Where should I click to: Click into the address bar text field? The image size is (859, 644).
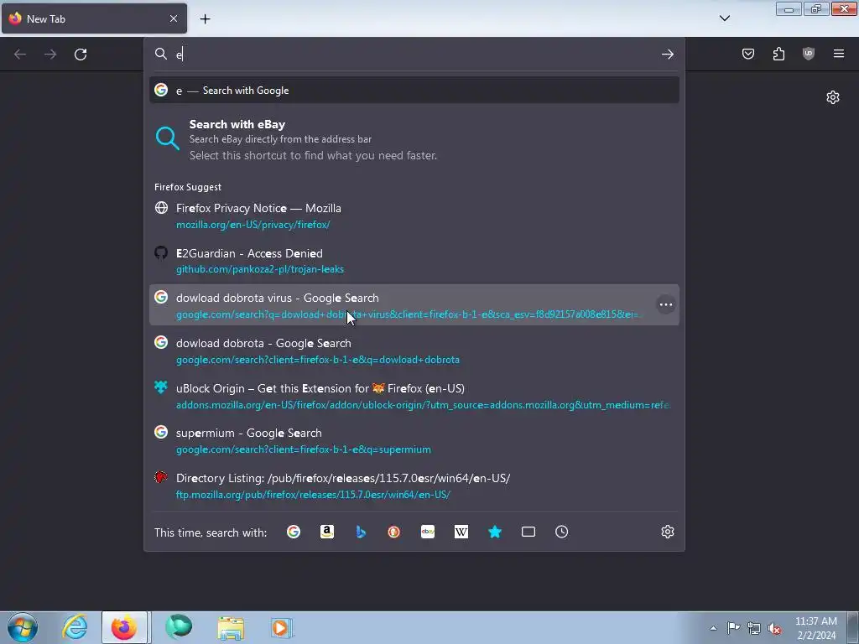tap(416, 55)
